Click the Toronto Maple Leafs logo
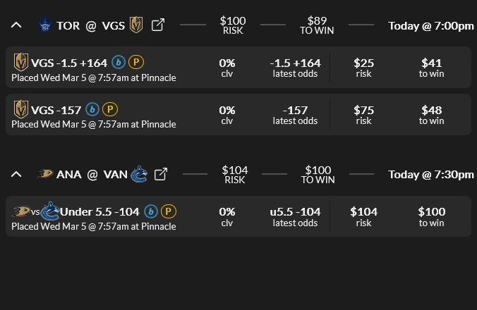The width and height of the screenshot is (477, 310). (x=46, y=25)
